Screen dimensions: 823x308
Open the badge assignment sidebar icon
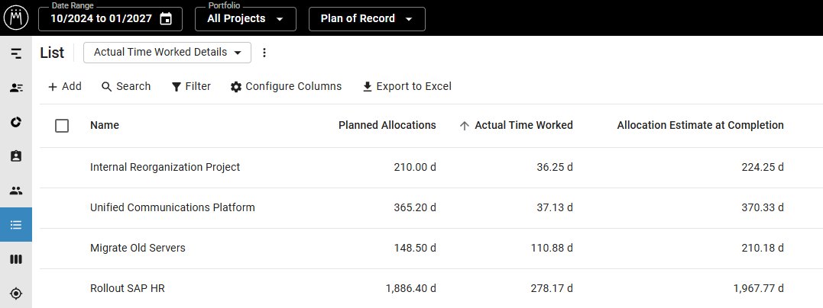(x=16, y=156)
